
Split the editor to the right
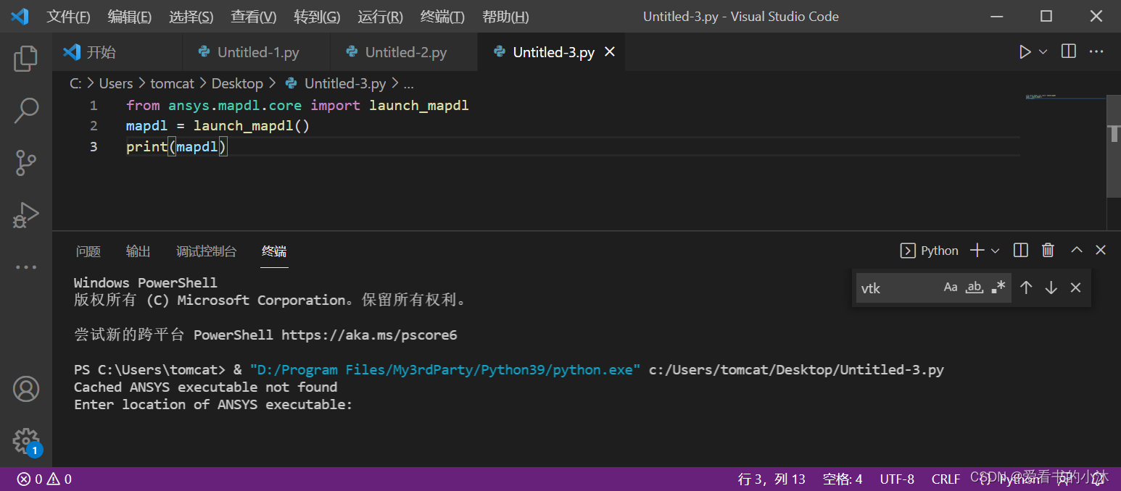1068,52
